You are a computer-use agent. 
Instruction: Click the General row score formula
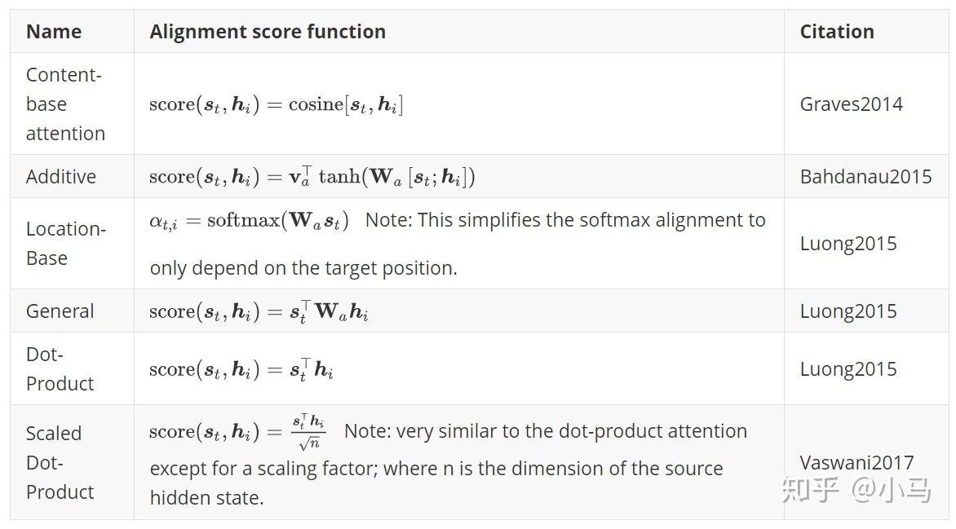[259, 311]
